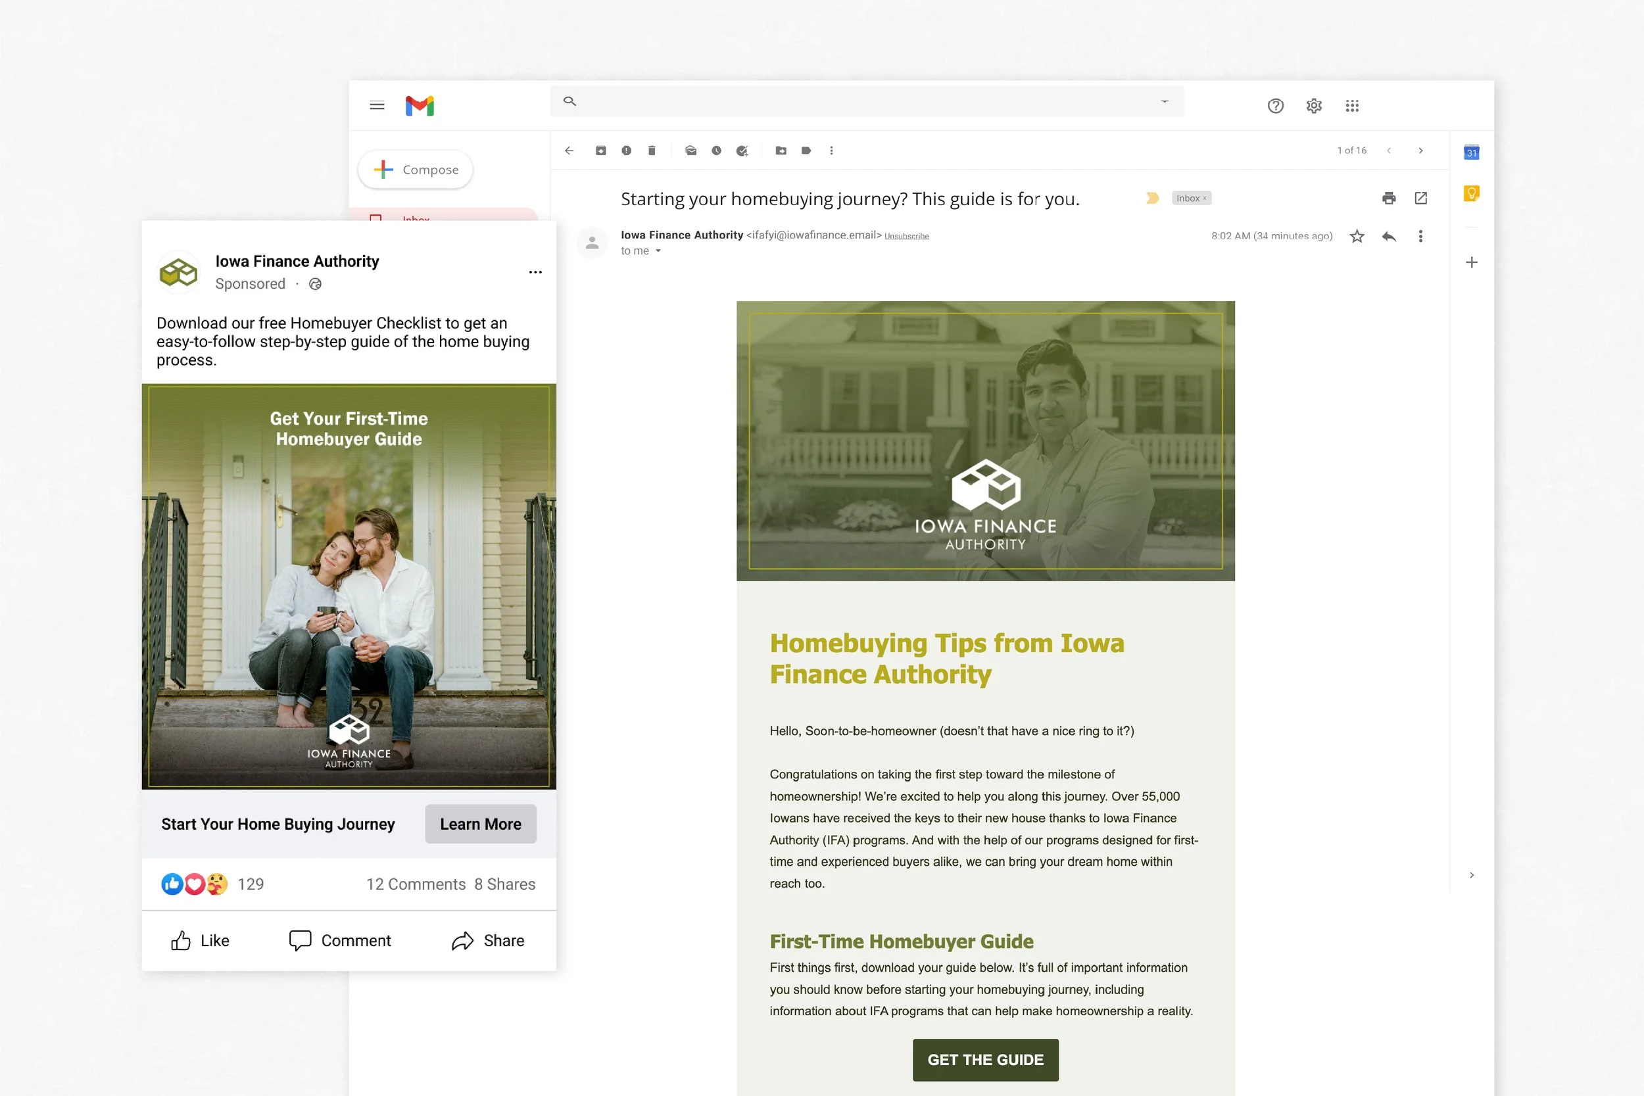Focus the Gmail search mail field
The height and width of the screenshot is (1096, 1644).
pos(867,101)
